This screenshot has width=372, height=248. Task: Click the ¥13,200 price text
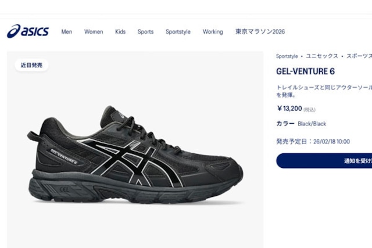point(289,109)
